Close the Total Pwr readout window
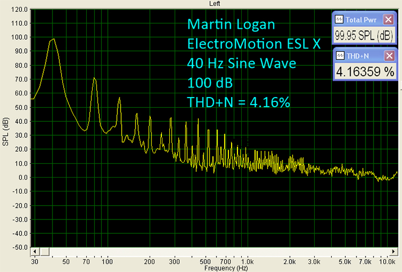The width and height of the screenshot is (402, 272). [x=389, y=19]
